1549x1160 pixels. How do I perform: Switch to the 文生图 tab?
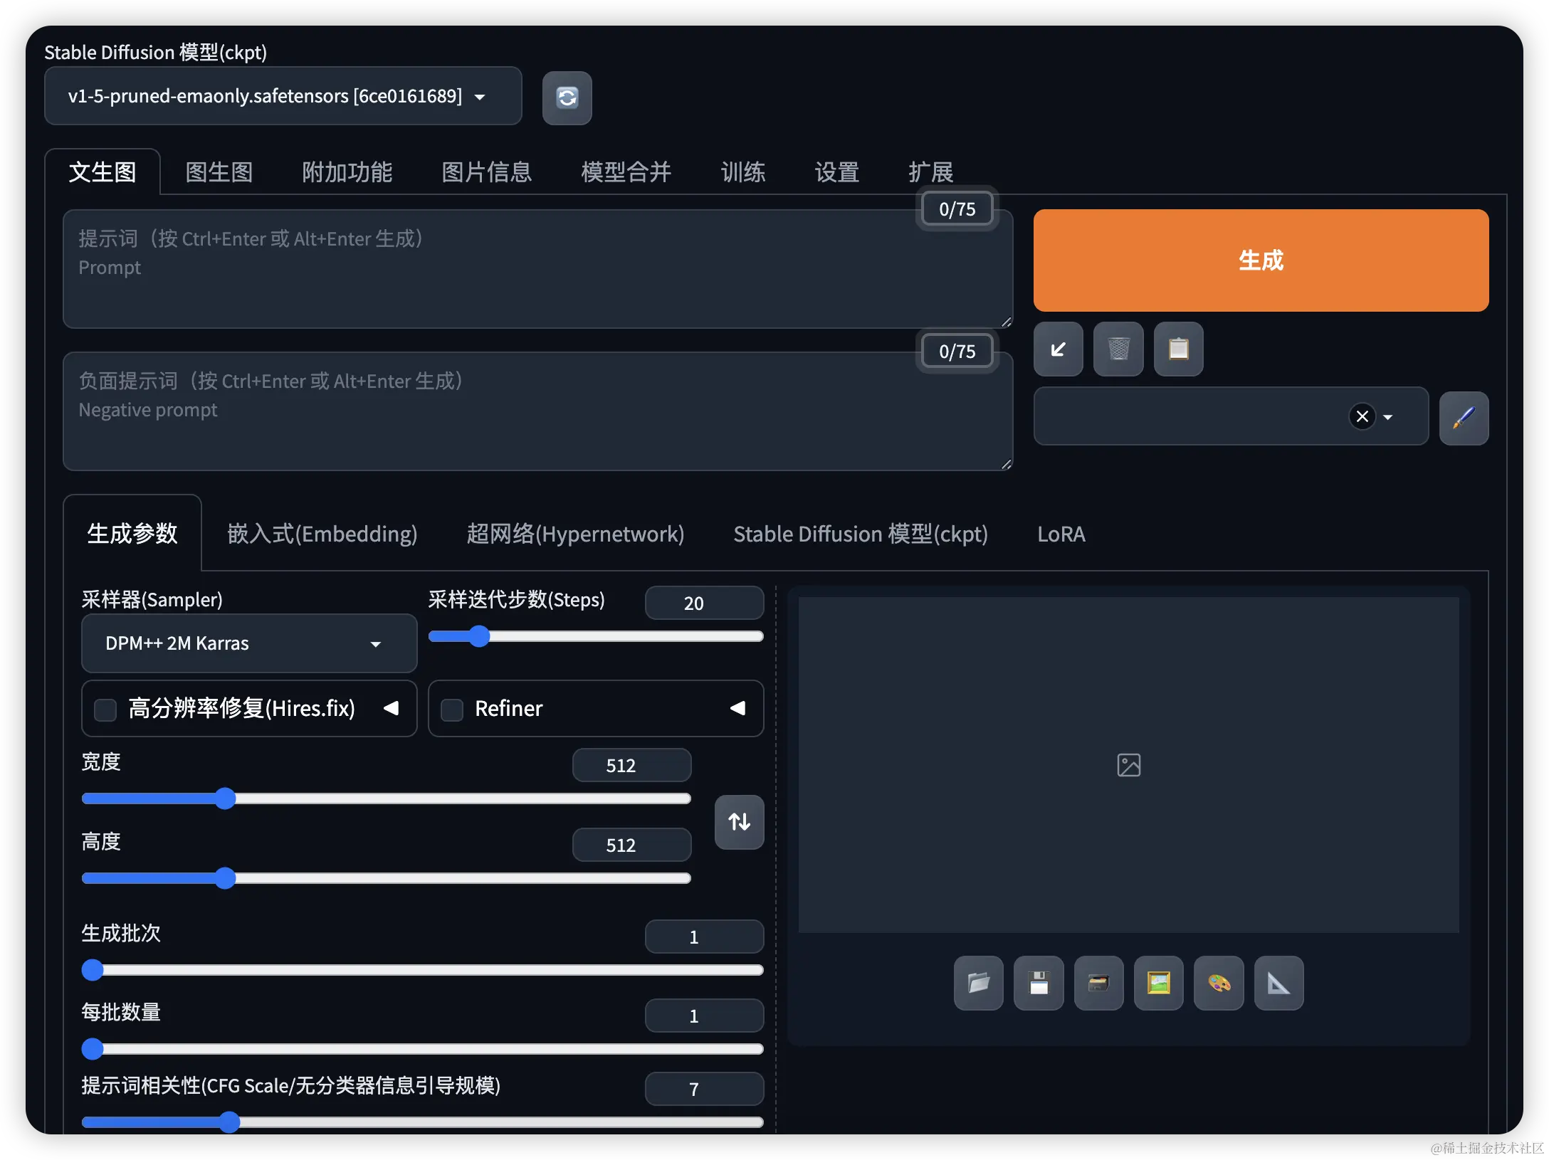[103, 172]
